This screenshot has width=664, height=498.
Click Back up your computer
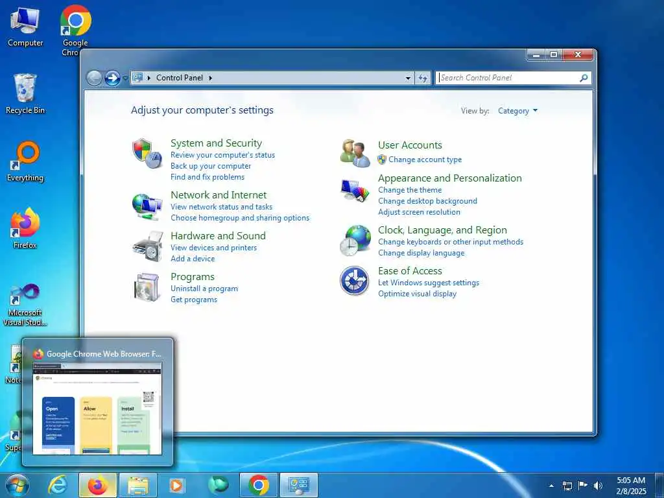pyautogui.click(x=211, y=166)
